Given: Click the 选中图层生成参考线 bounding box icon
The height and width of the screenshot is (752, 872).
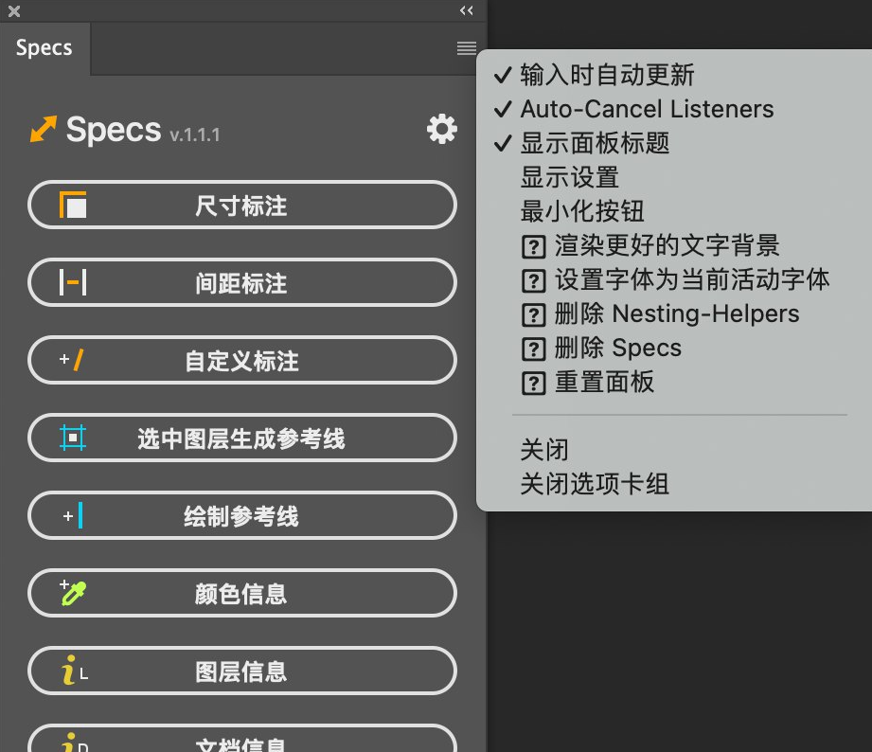Looking at the screenshot, I should point(73,438).
